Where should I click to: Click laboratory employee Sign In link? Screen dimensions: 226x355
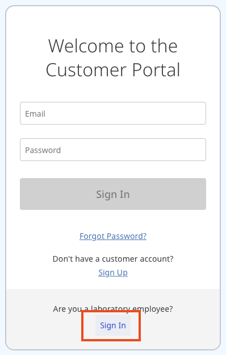coord(113,325)
